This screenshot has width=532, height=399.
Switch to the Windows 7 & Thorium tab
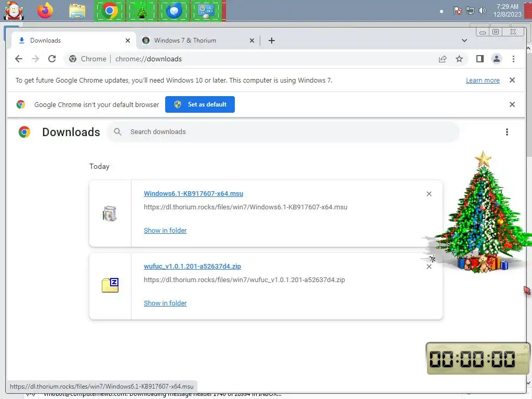pyautogui.click(x=198, y=41)
